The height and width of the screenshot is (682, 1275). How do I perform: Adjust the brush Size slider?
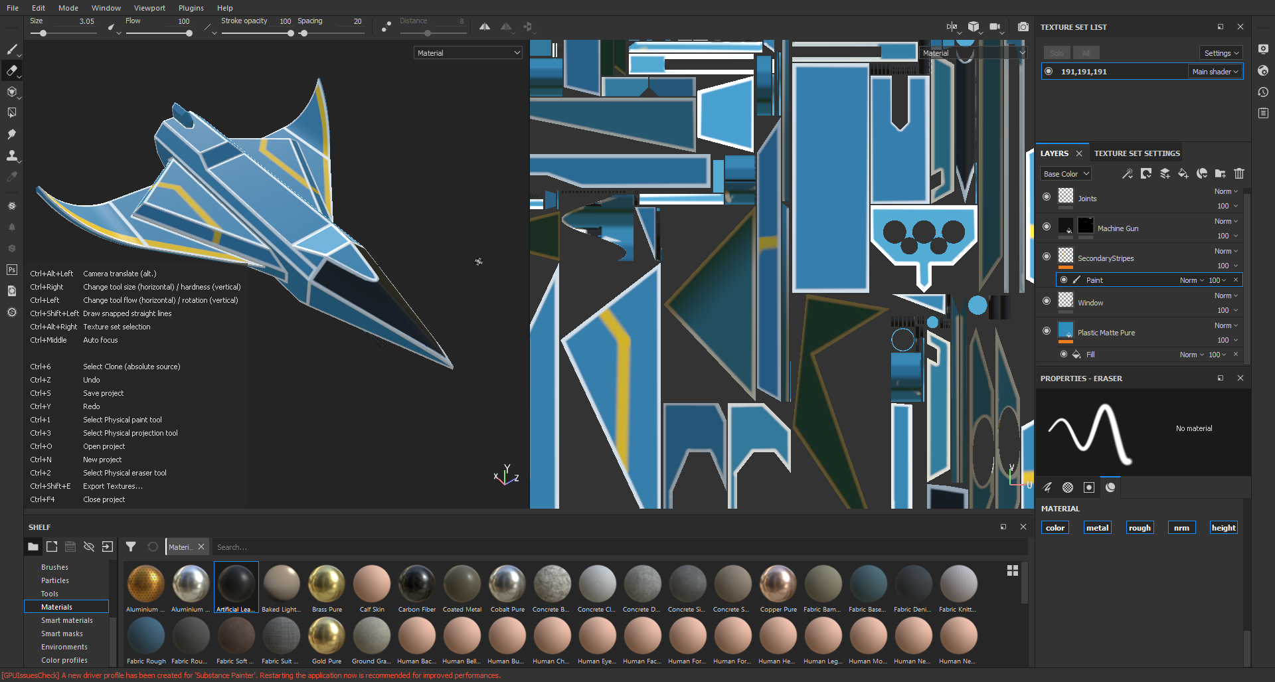pyautogui.click(x=64, y=33)
